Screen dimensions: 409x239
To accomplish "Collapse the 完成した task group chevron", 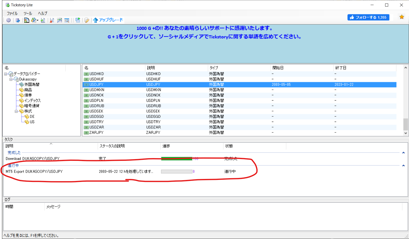I will 403,153.
